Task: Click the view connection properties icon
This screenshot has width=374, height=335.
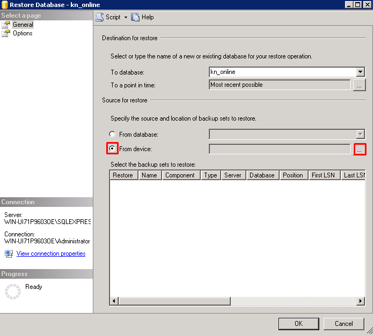Action: pos(9,254)
